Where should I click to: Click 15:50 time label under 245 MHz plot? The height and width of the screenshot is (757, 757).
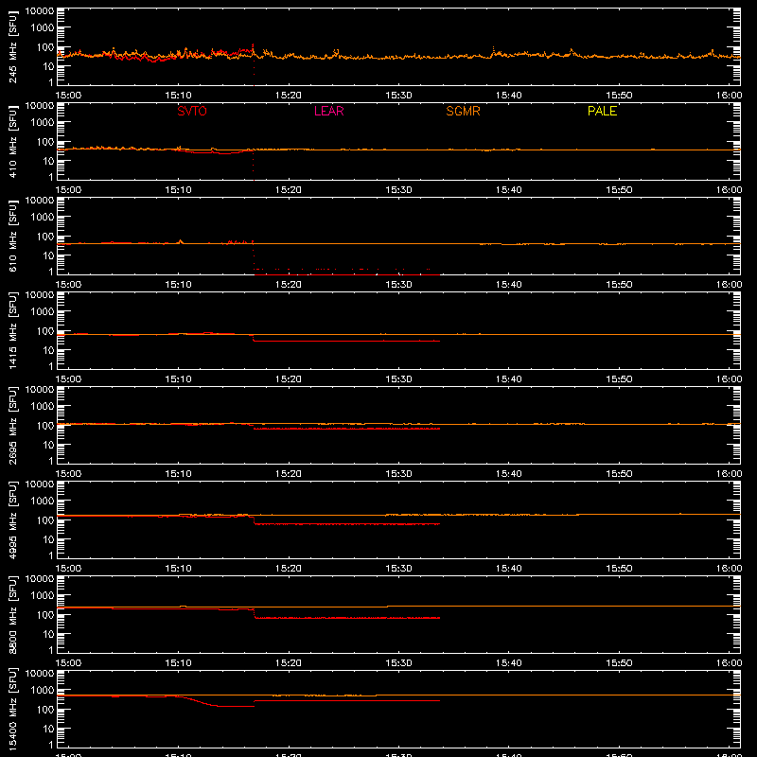(619, 96)
